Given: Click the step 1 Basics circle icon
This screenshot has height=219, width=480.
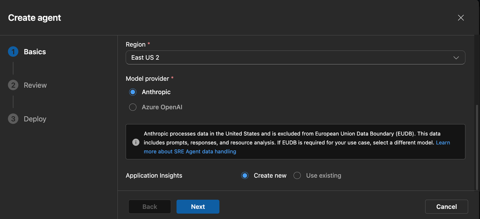Looking at the screenshot, I should pyautogui.click(x=13, y=52).
